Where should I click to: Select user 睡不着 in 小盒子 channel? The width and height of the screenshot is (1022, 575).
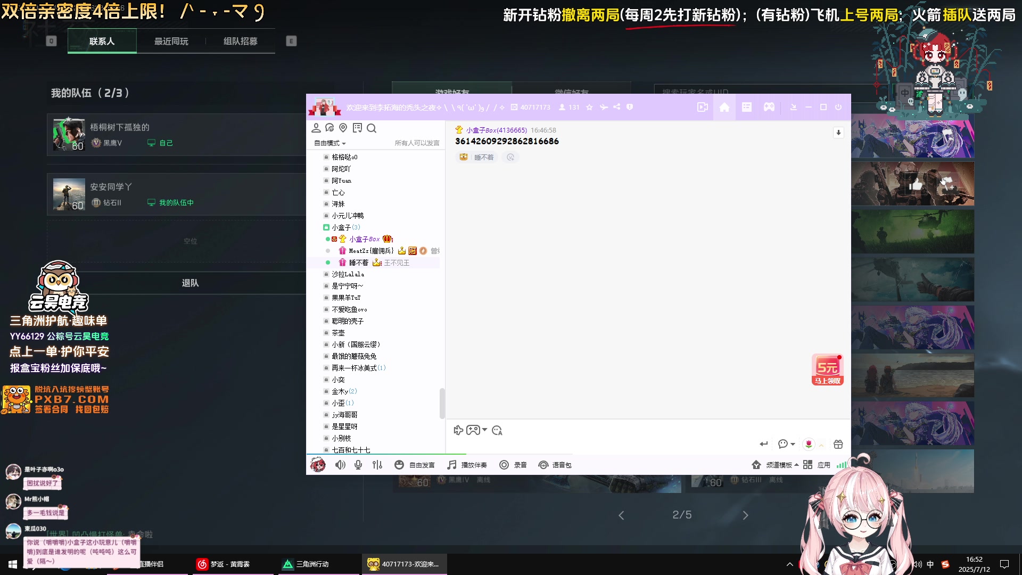tap(358, 262)
